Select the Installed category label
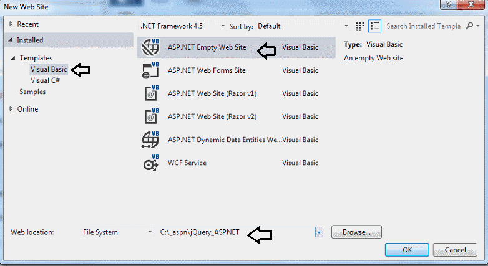This screenshot has width=488, height=266. pos(30,40)
